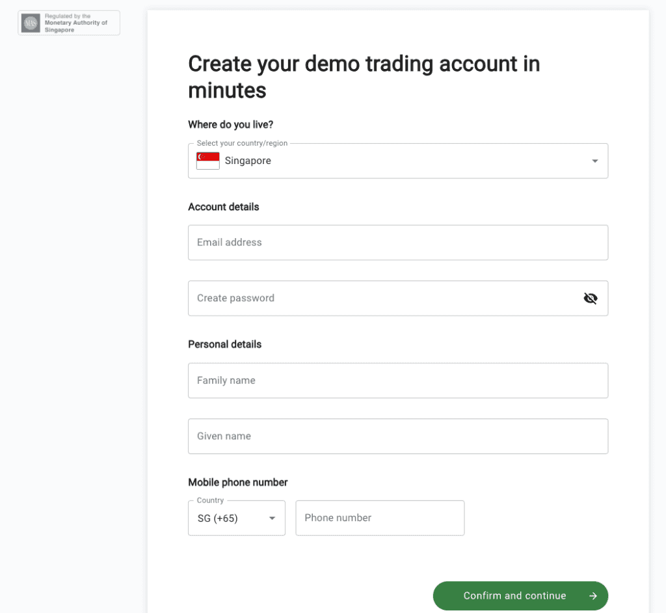The image size is (666, 613).
Task: Expand the country/region dropdown arrow
Action: pos(594,161)
